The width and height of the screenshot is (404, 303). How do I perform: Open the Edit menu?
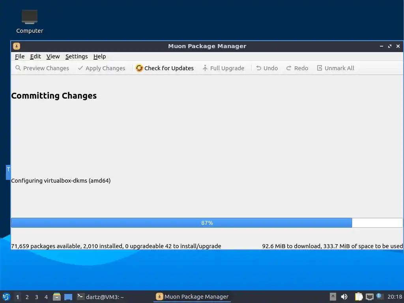(x=35, y=56)
